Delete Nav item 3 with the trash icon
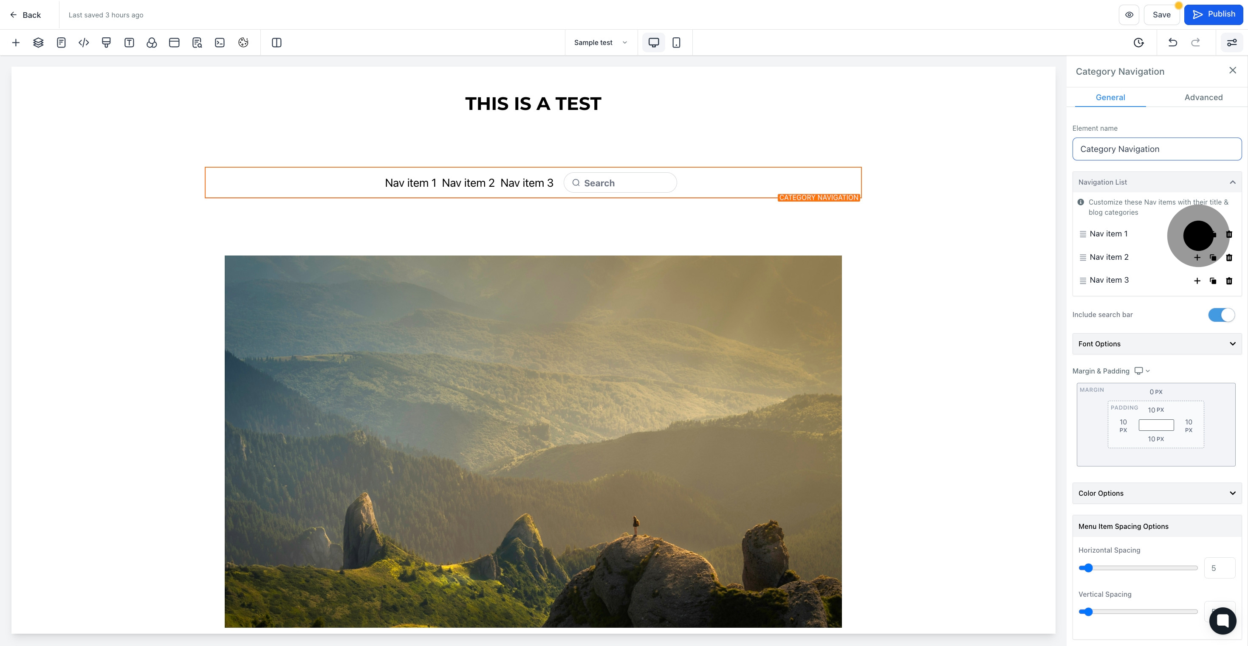This screenshot has width=1248, height=646. pyautogui.click(x=1229, y=281)
